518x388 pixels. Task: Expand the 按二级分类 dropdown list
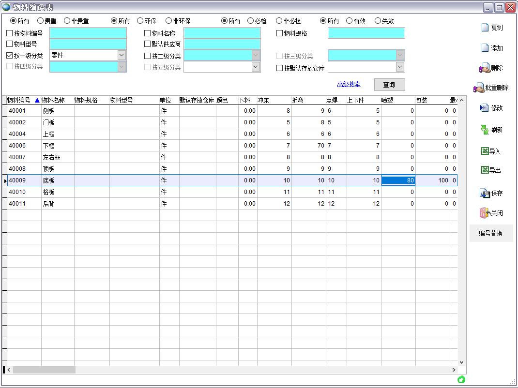256,55
